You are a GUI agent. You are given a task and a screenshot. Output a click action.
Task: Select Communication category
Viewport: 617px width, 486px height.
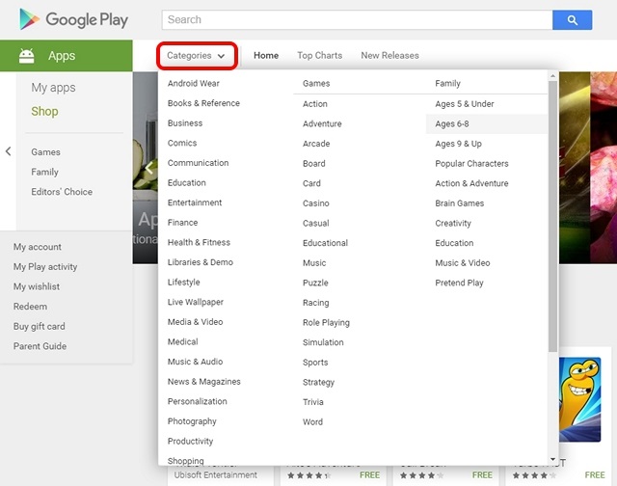tap(198, 163)
